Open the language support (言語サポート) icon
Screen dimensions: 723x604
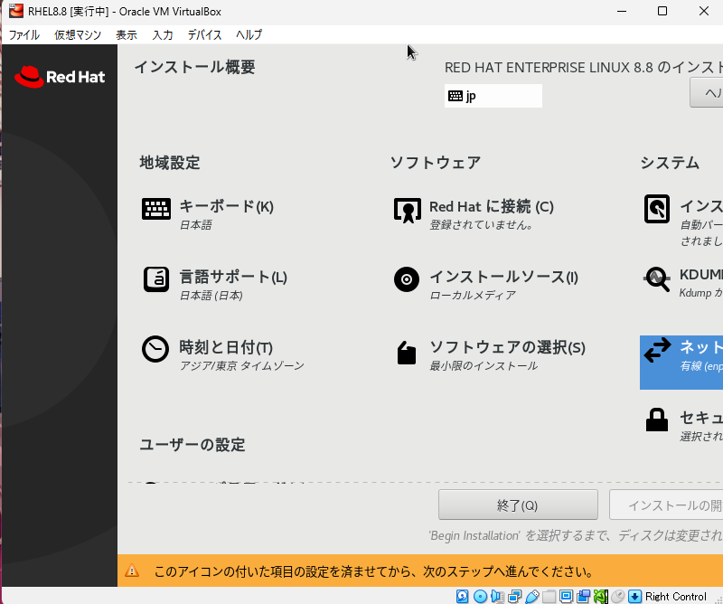tap(155, 279)
